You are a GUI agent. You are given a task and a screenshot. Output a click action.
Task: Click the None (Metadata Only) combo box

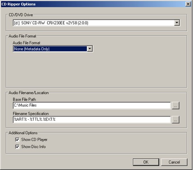pyautogui.click(x=53, y=49)
